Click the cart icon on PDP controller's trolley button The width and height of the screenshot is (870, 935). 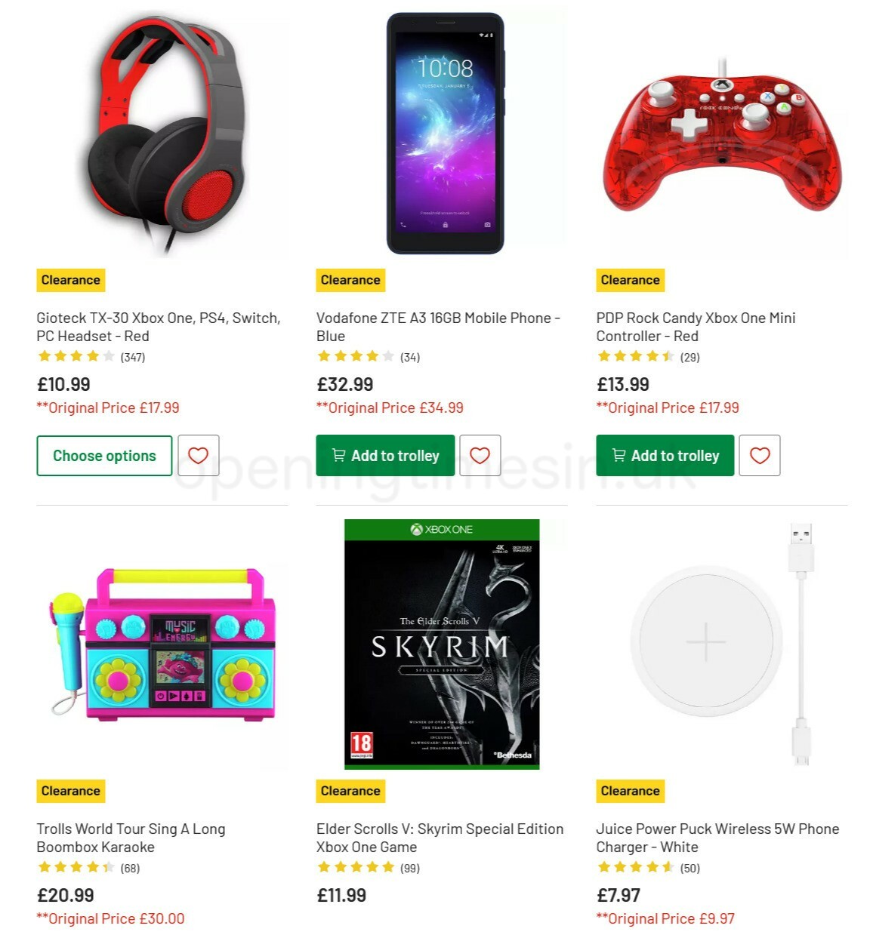tap(619, 455)
